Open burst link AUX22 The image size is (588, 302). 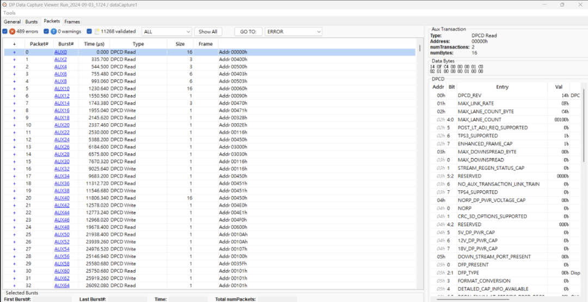[x=62, y=132]
